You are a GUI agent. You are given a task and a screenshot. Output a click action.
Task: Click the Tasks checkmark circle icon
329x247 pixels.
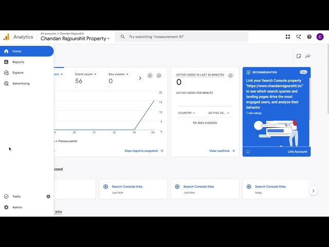(6, 197)
